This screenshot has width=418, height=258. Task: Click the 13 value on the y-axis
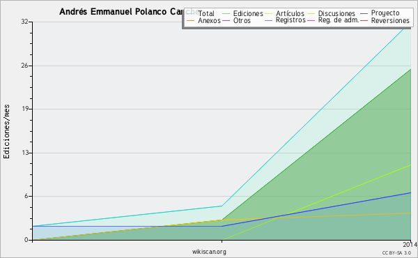point(25,153)
